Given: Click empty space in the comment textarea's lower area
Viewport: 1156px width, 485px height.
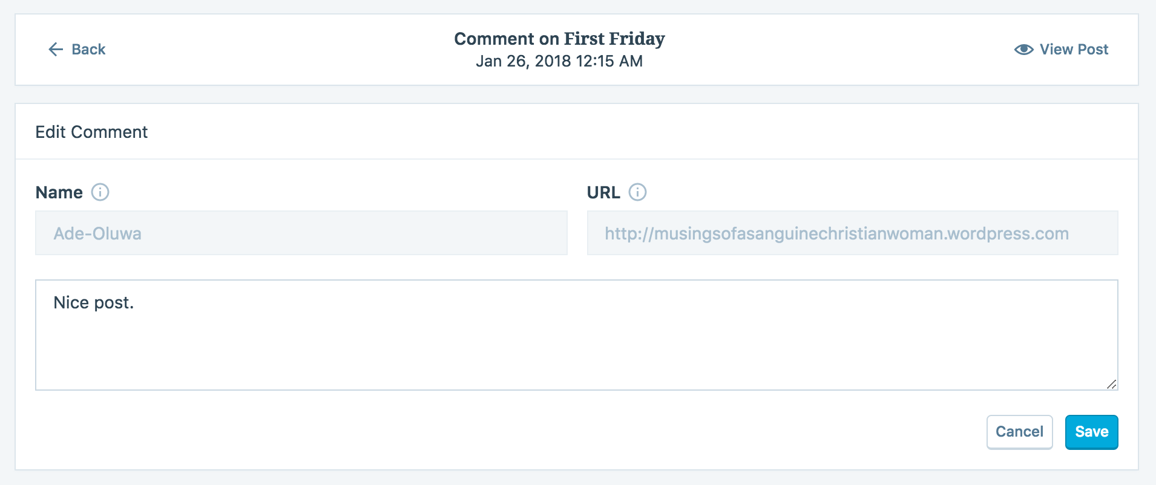Looking at the screenshot, I should point(576,357).
